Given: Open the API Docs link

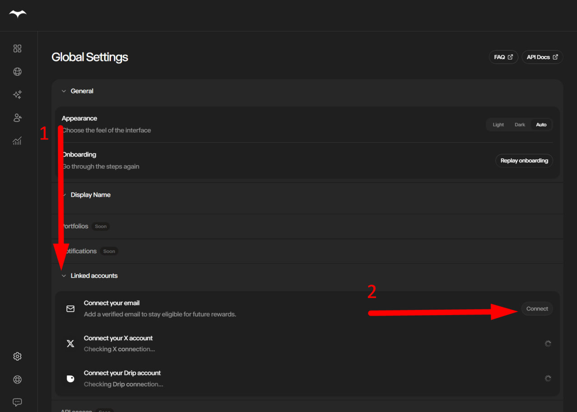Looking at the screenshot, I should (542, 57).
